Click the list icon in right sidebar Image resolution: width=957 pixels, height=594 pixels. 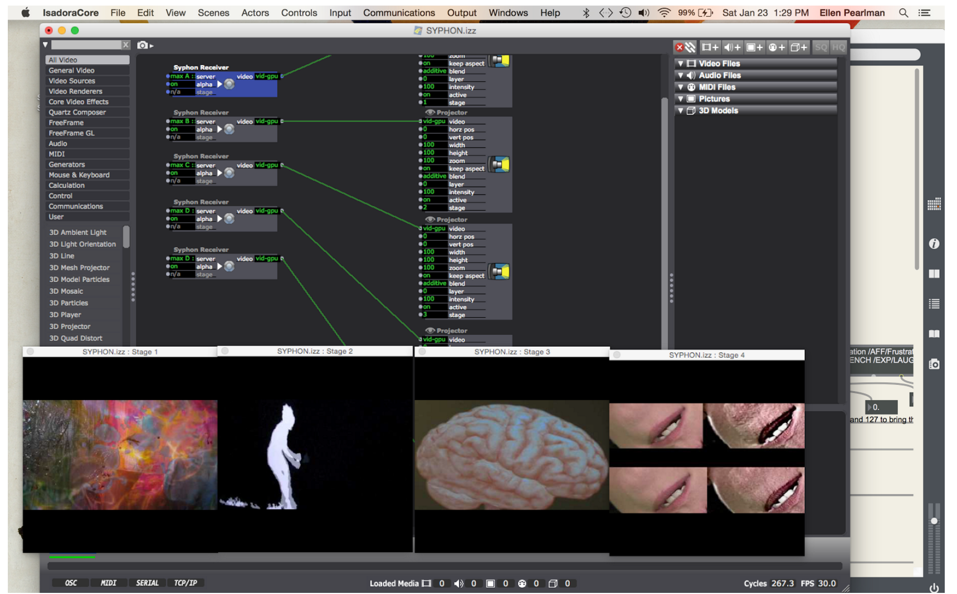(x=934, y=304)
